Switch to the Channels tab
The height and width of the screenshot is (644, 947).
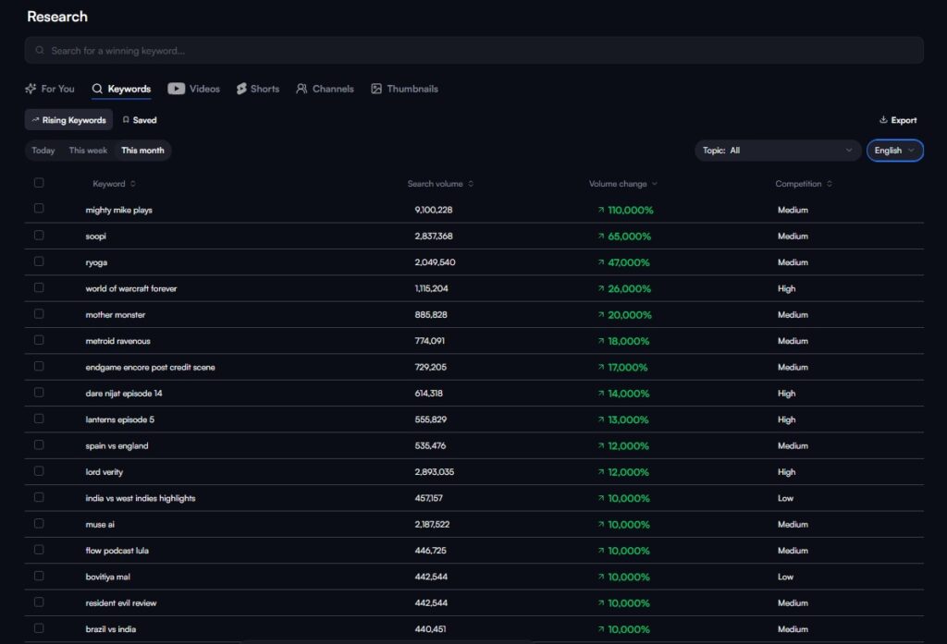pyautogui.click(x=325, y=89)
